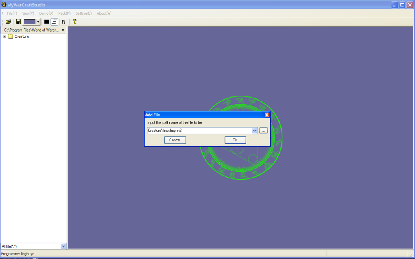Screen dimensions: 415x259
Task: Click OK in Add File dialog
Action: coord(235,140)
